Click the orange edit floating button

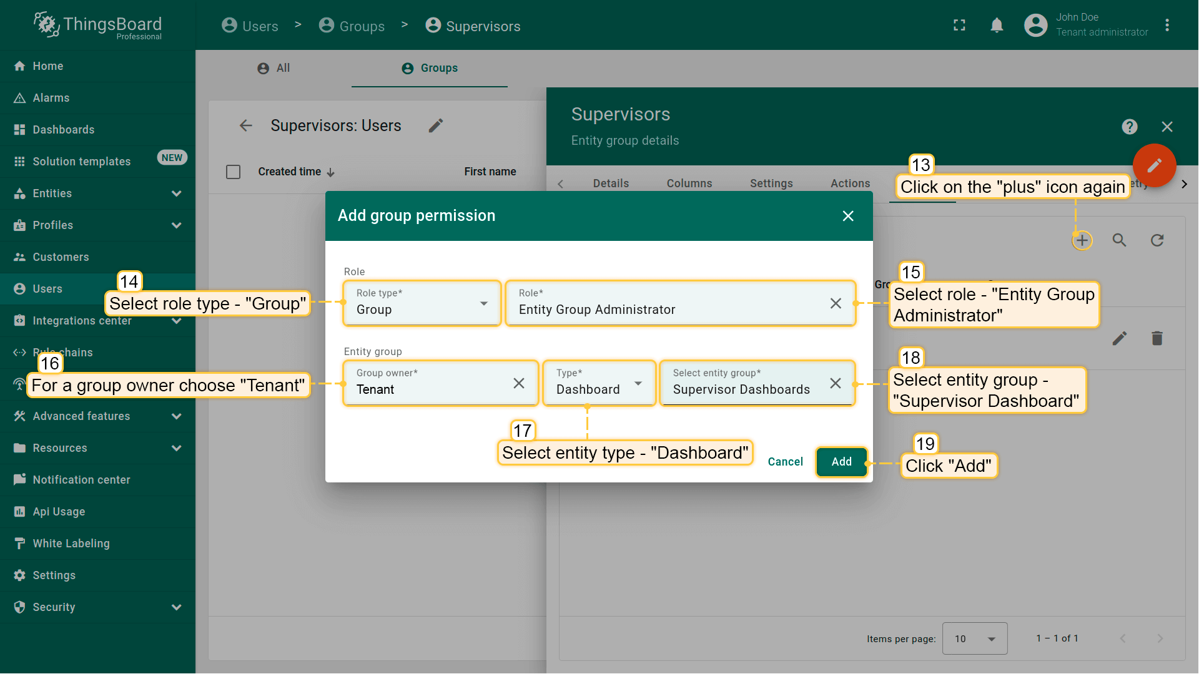[1154, 165]
